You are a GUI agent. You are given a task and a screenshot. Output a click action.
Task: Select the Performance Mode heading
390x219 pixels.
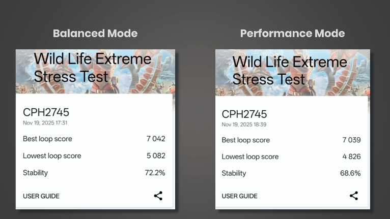coord(292,34)
